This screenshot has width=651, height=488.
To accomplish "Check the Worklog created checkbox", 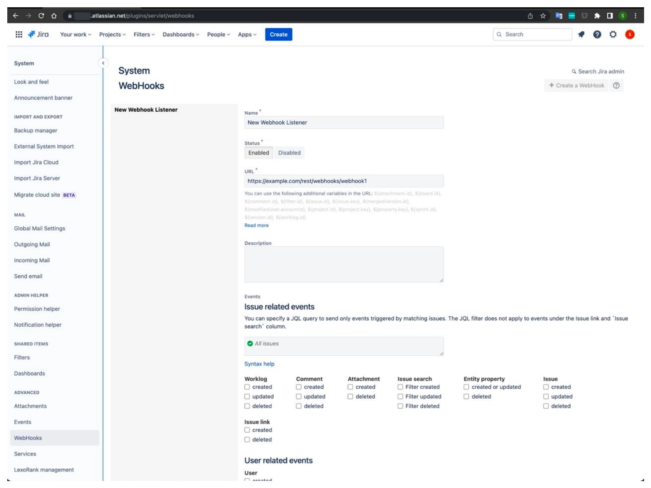I will [247, 387].
